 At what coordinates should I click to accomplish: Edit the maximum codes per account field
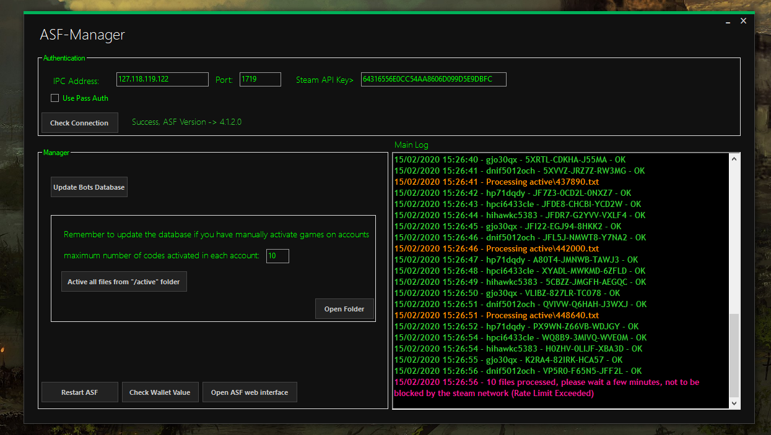277,256
